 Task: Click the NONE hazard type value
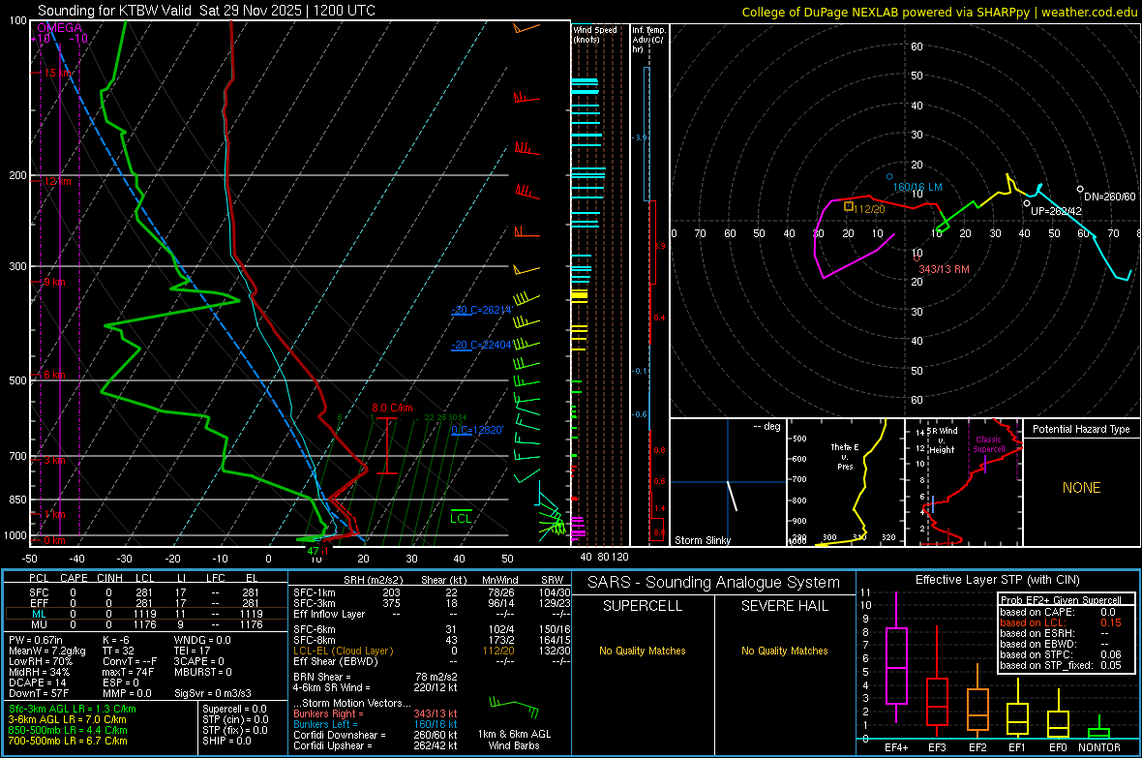[1081, 488]
